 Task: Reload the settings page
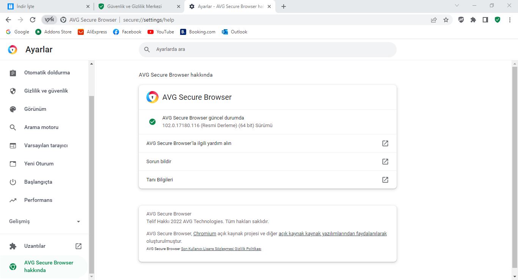33,20
